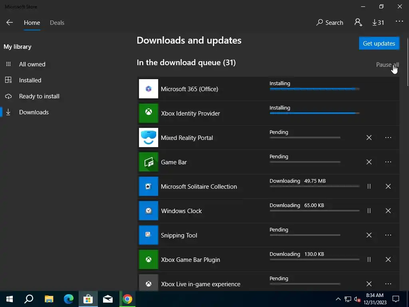409x307 pixels.
Task: Open the sign-in account icon
Action: [x=358, y=22]
